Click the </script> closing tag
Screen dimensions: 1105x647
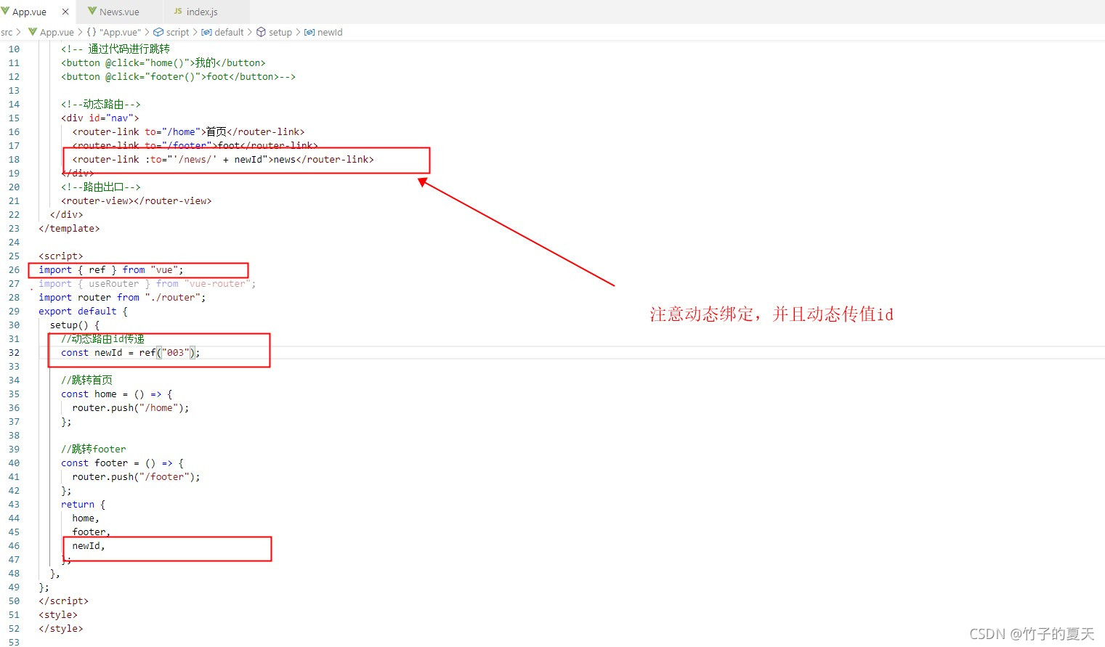point(63,601)
